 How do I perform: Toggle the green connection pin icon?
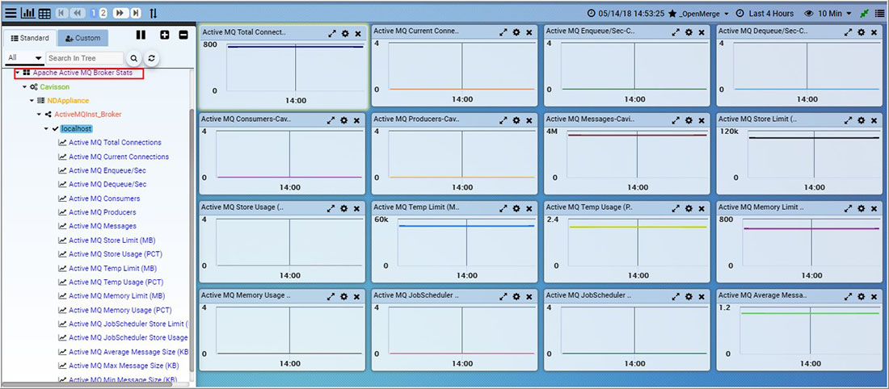point(864,13)
